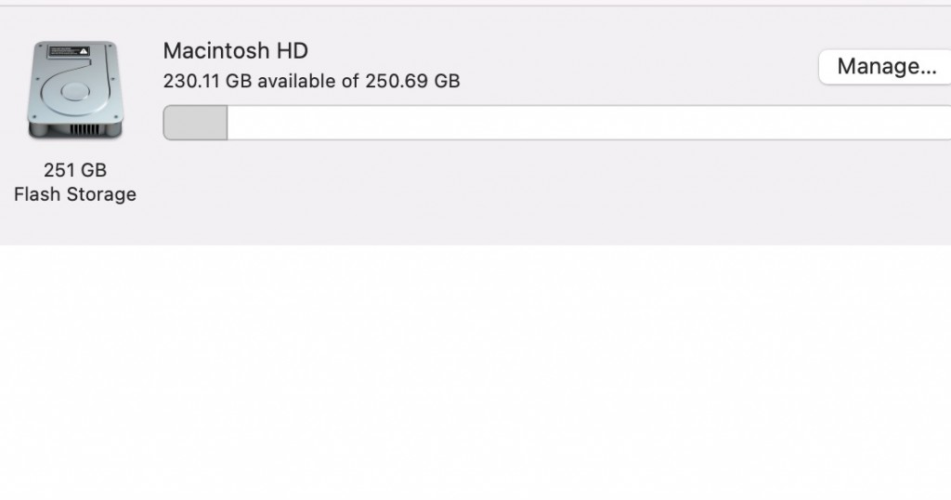Click the Macintosh HD drive icon
951x500 pixels.
[x=75, y=90]
